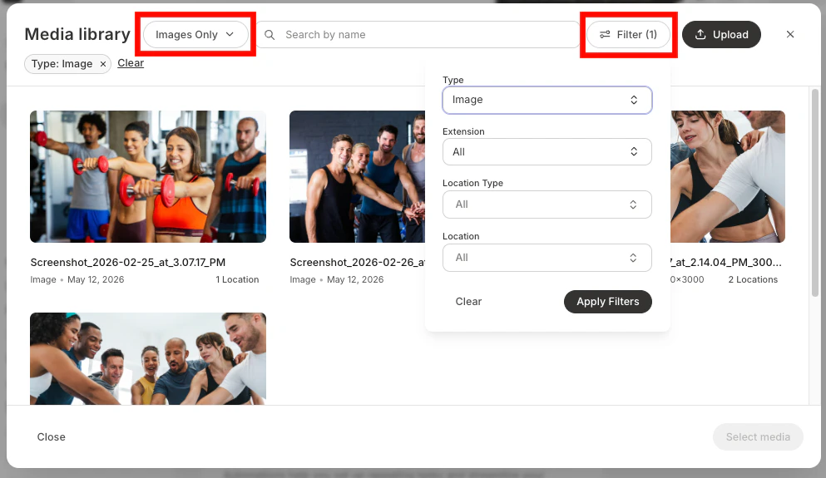Select the group huddle thumbnail in second row
Screen dimensions: 826x478
148,359
